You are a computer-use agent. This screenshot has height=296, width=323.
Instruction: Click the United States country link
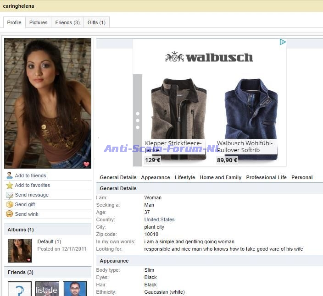[x=159, y=219]
